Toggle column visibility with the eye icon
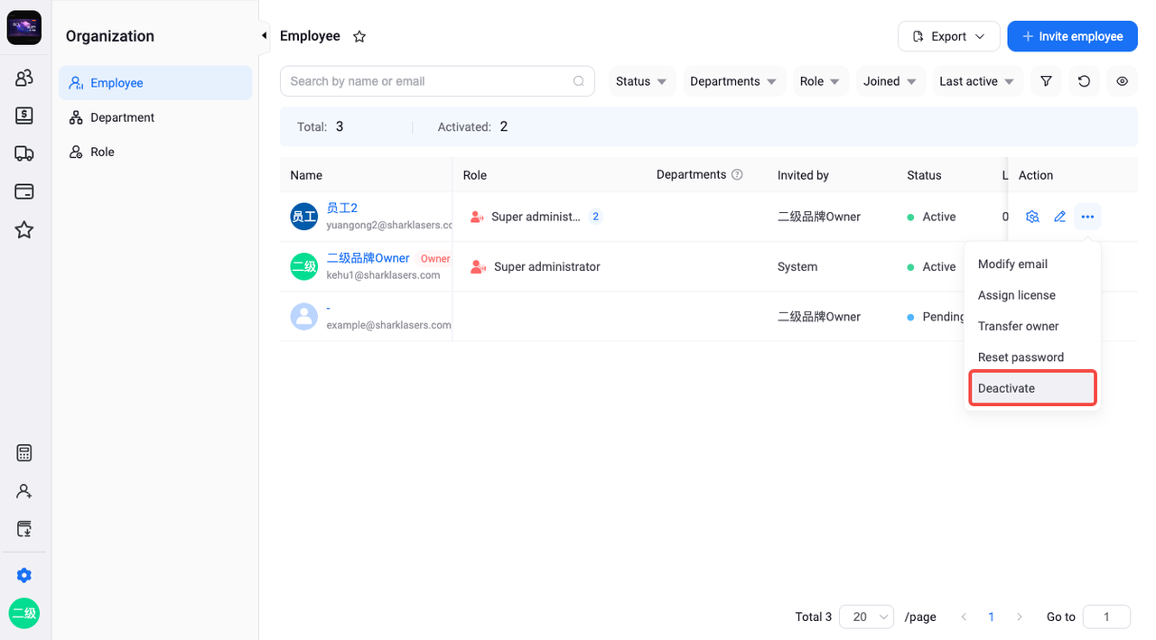Screen dimensions: 1156x640 (1122, 81)
